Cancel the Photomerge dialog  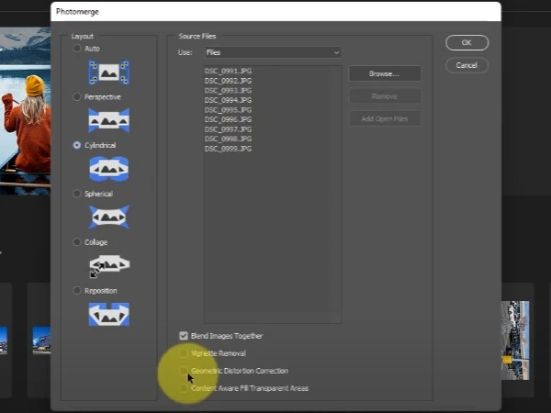coord(467,65)
